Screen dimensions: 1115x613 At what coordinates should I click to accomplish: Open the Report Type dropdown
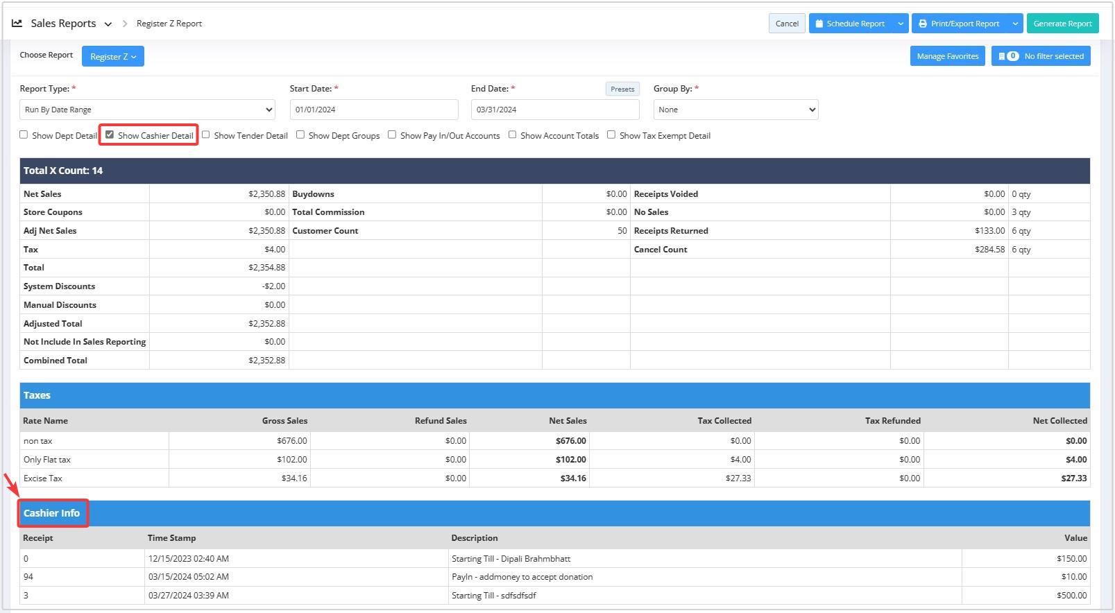[x=147, y=110]
